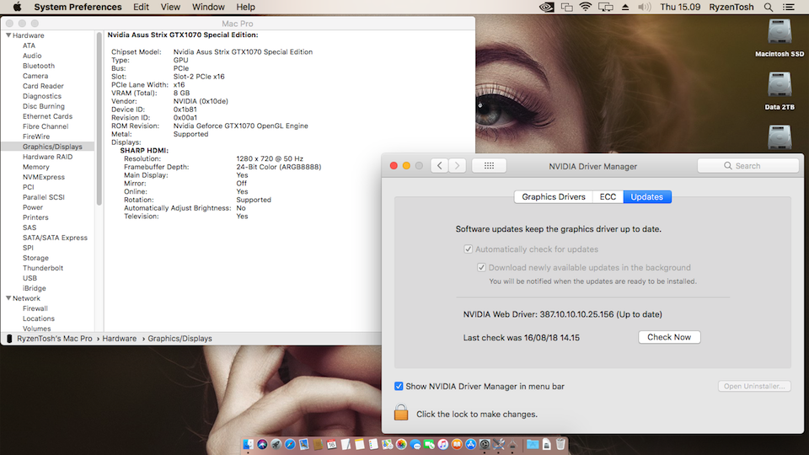Screen dimensions: 809x455
Task: Select USB in the Hardware list
Action: 30,278
